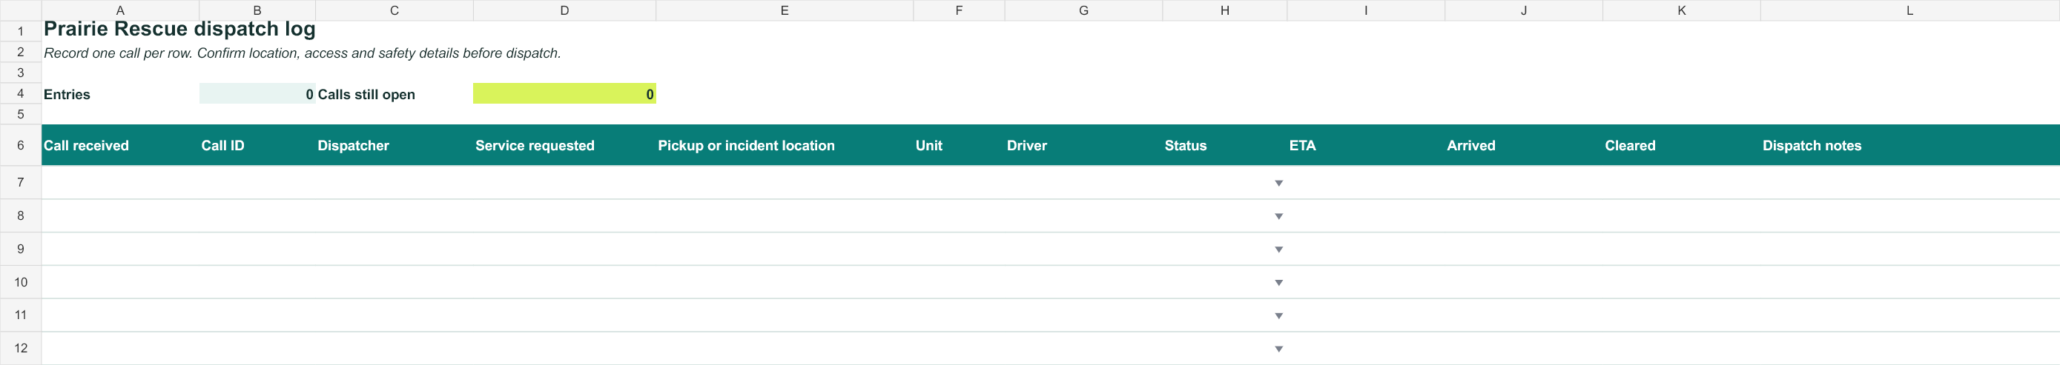
Task: Click the 'Driver' column header cell
Action: pos(1083,145)
